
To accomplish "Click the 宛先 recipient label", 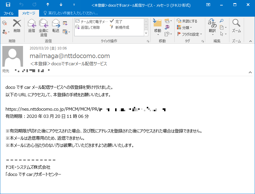I will (6, 71).
